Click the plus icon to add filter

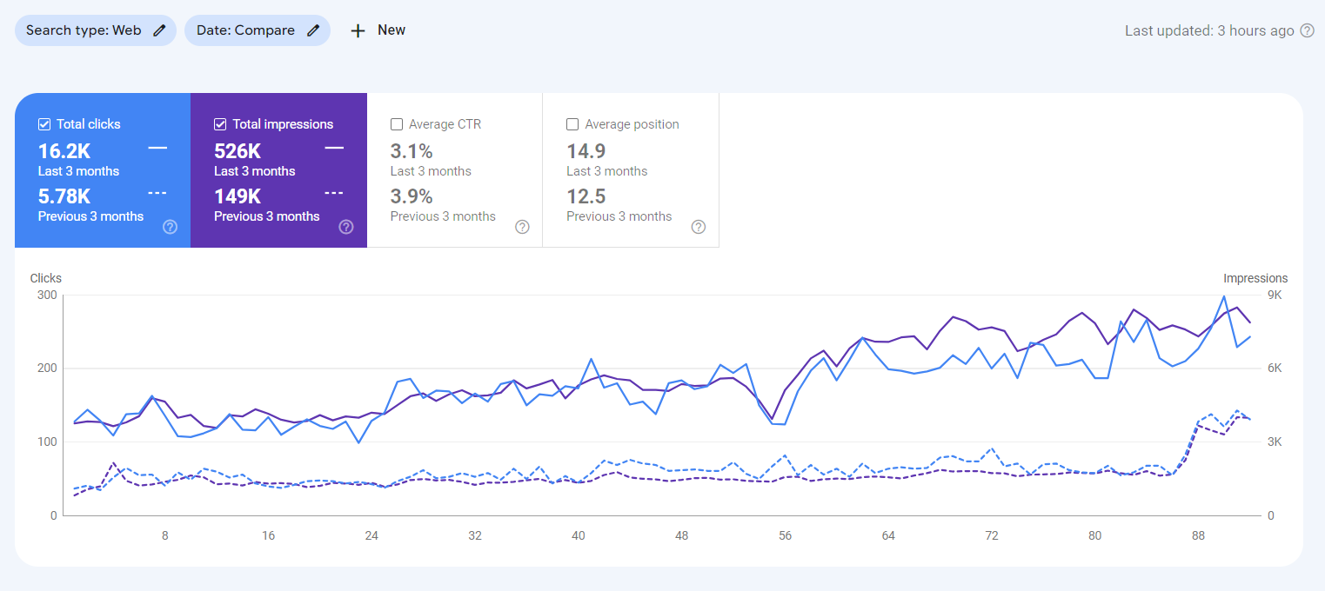[x=358, y=30]
